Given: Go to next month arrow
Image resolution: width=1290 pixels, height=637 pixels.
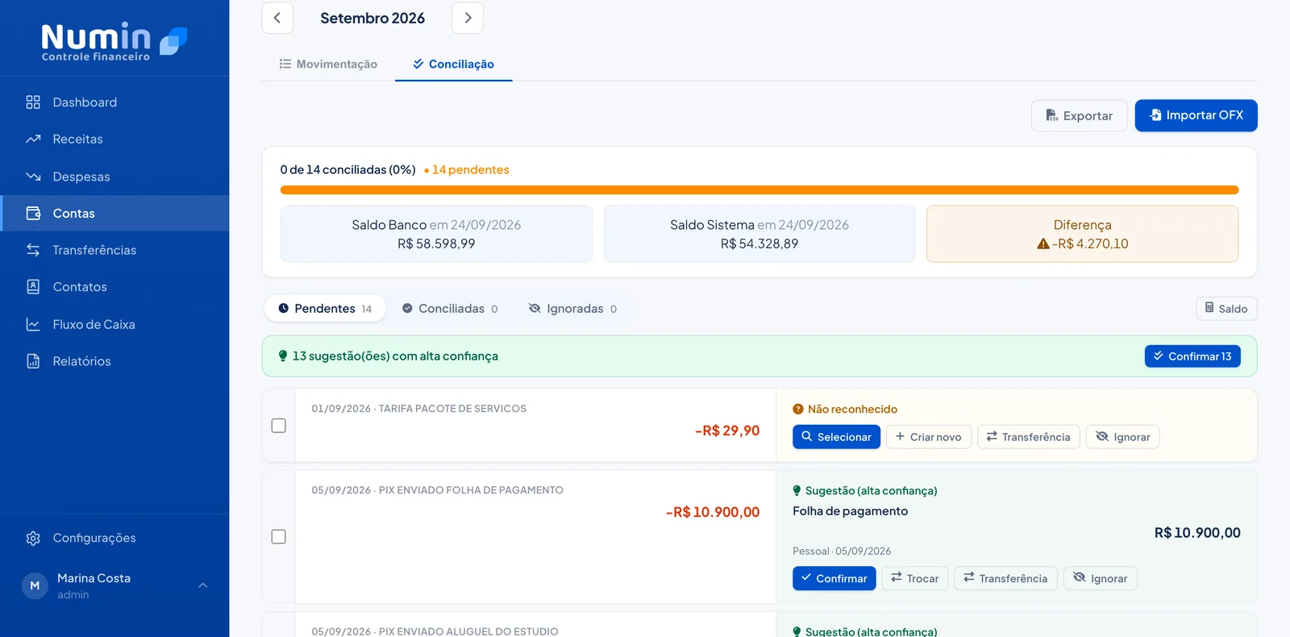Looking at the screenshot, I should coord(468,18).
